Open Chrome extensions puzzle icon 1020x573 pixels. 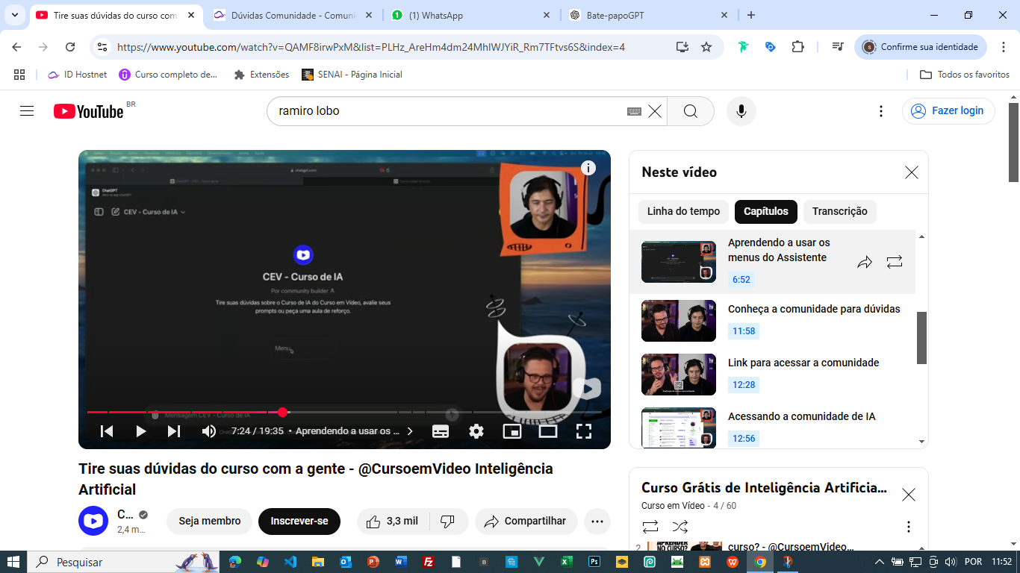(798, 47)
